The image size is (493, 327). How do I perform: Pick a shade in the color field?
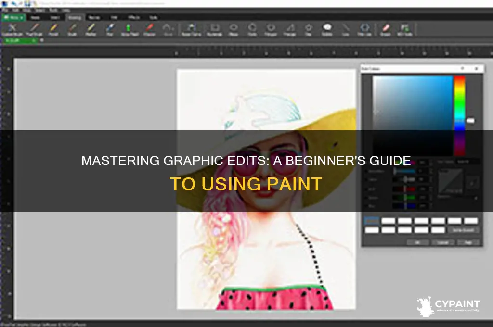point(413,115)
